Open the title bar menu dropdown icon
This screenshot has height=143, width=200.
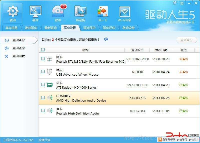click(x=182, y=3)
